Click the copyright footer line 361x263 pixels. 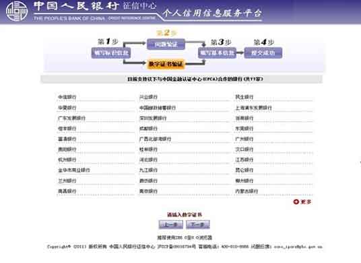[185, 247]
